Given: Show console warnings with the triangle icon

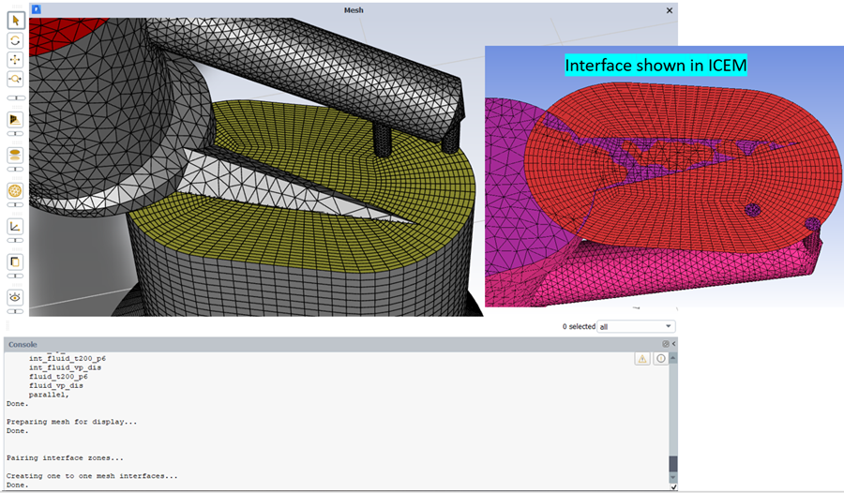Looking at the screenshot, I should coord(642,359).
